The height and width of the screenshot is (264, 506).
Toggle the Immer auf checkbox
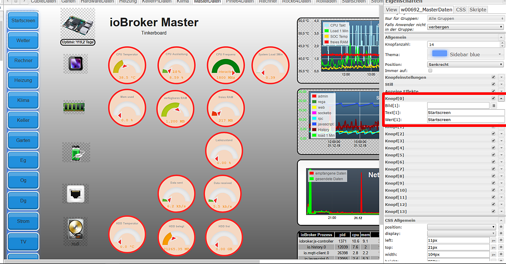pos(430,71)
